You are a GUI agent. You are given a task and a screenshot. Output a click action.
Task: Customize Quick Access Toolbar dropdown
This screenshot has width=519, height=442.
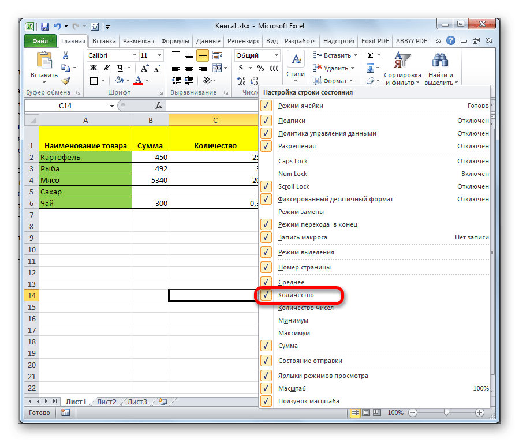coord(107,27)
